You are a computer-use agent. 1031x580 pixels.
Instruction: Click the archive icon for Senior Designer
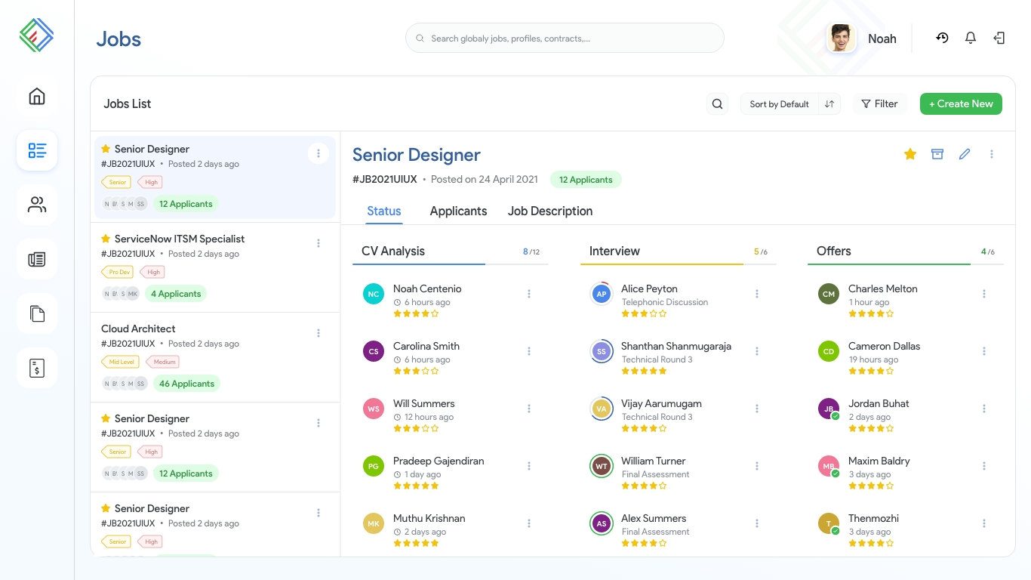coord(937,154)
